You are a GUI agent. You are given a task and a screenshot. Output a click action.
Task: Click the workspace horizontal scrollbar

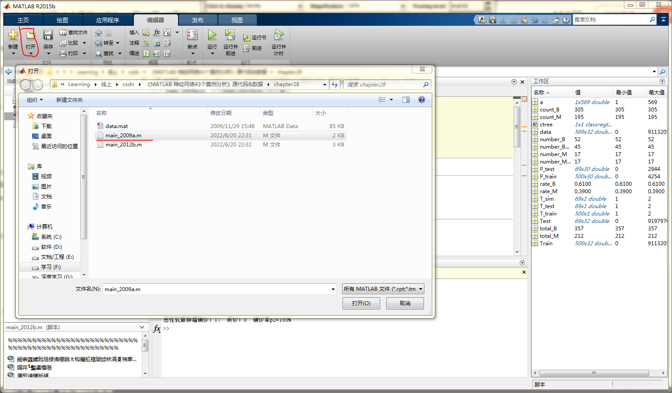click(x=594, y=373)
